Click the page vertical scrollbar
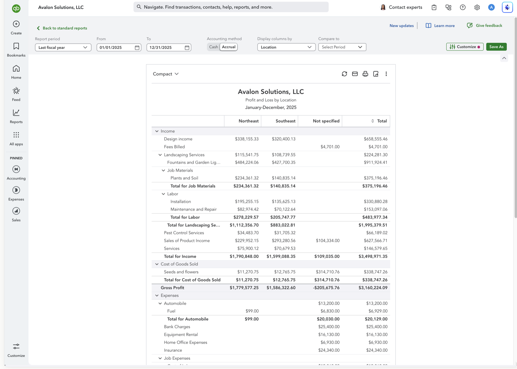The width and height of the screenshot is (517, 369). tap(515, 117)
